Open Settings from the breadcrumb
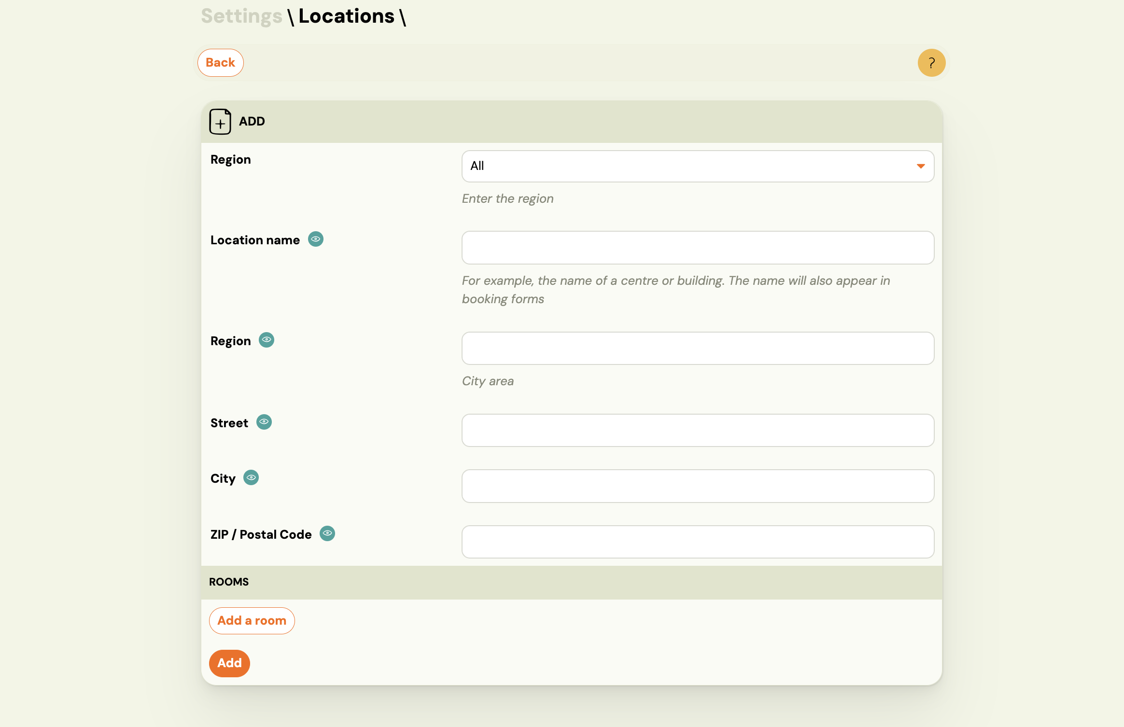Image resolution: width=1124 pixels, height=727 pixels. coord(241,16)
